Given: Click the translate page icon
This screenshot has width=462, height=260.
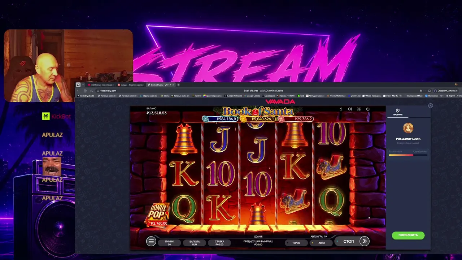Looking at the screenshot, I should click(x=421, y=91).
